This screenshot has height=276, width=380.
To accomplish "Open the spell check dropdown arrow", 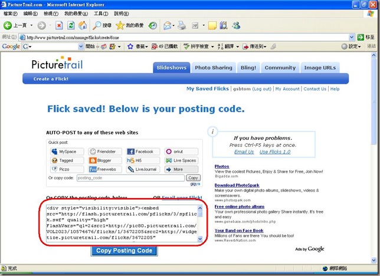I will [212, 47].
